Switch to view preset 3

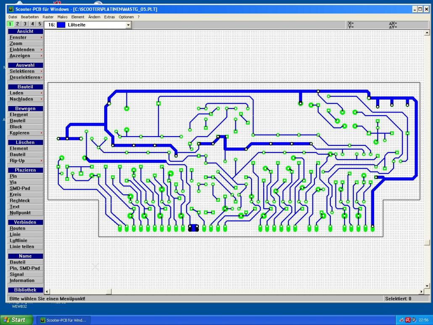tap(25, 24)
